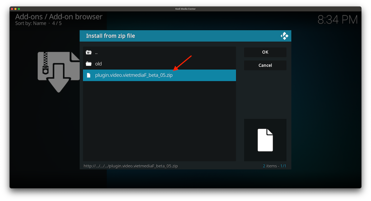Click the "Add-ons / Add-on browser" heading
This screenshot has width=371, height=201.
pos(59,16)
